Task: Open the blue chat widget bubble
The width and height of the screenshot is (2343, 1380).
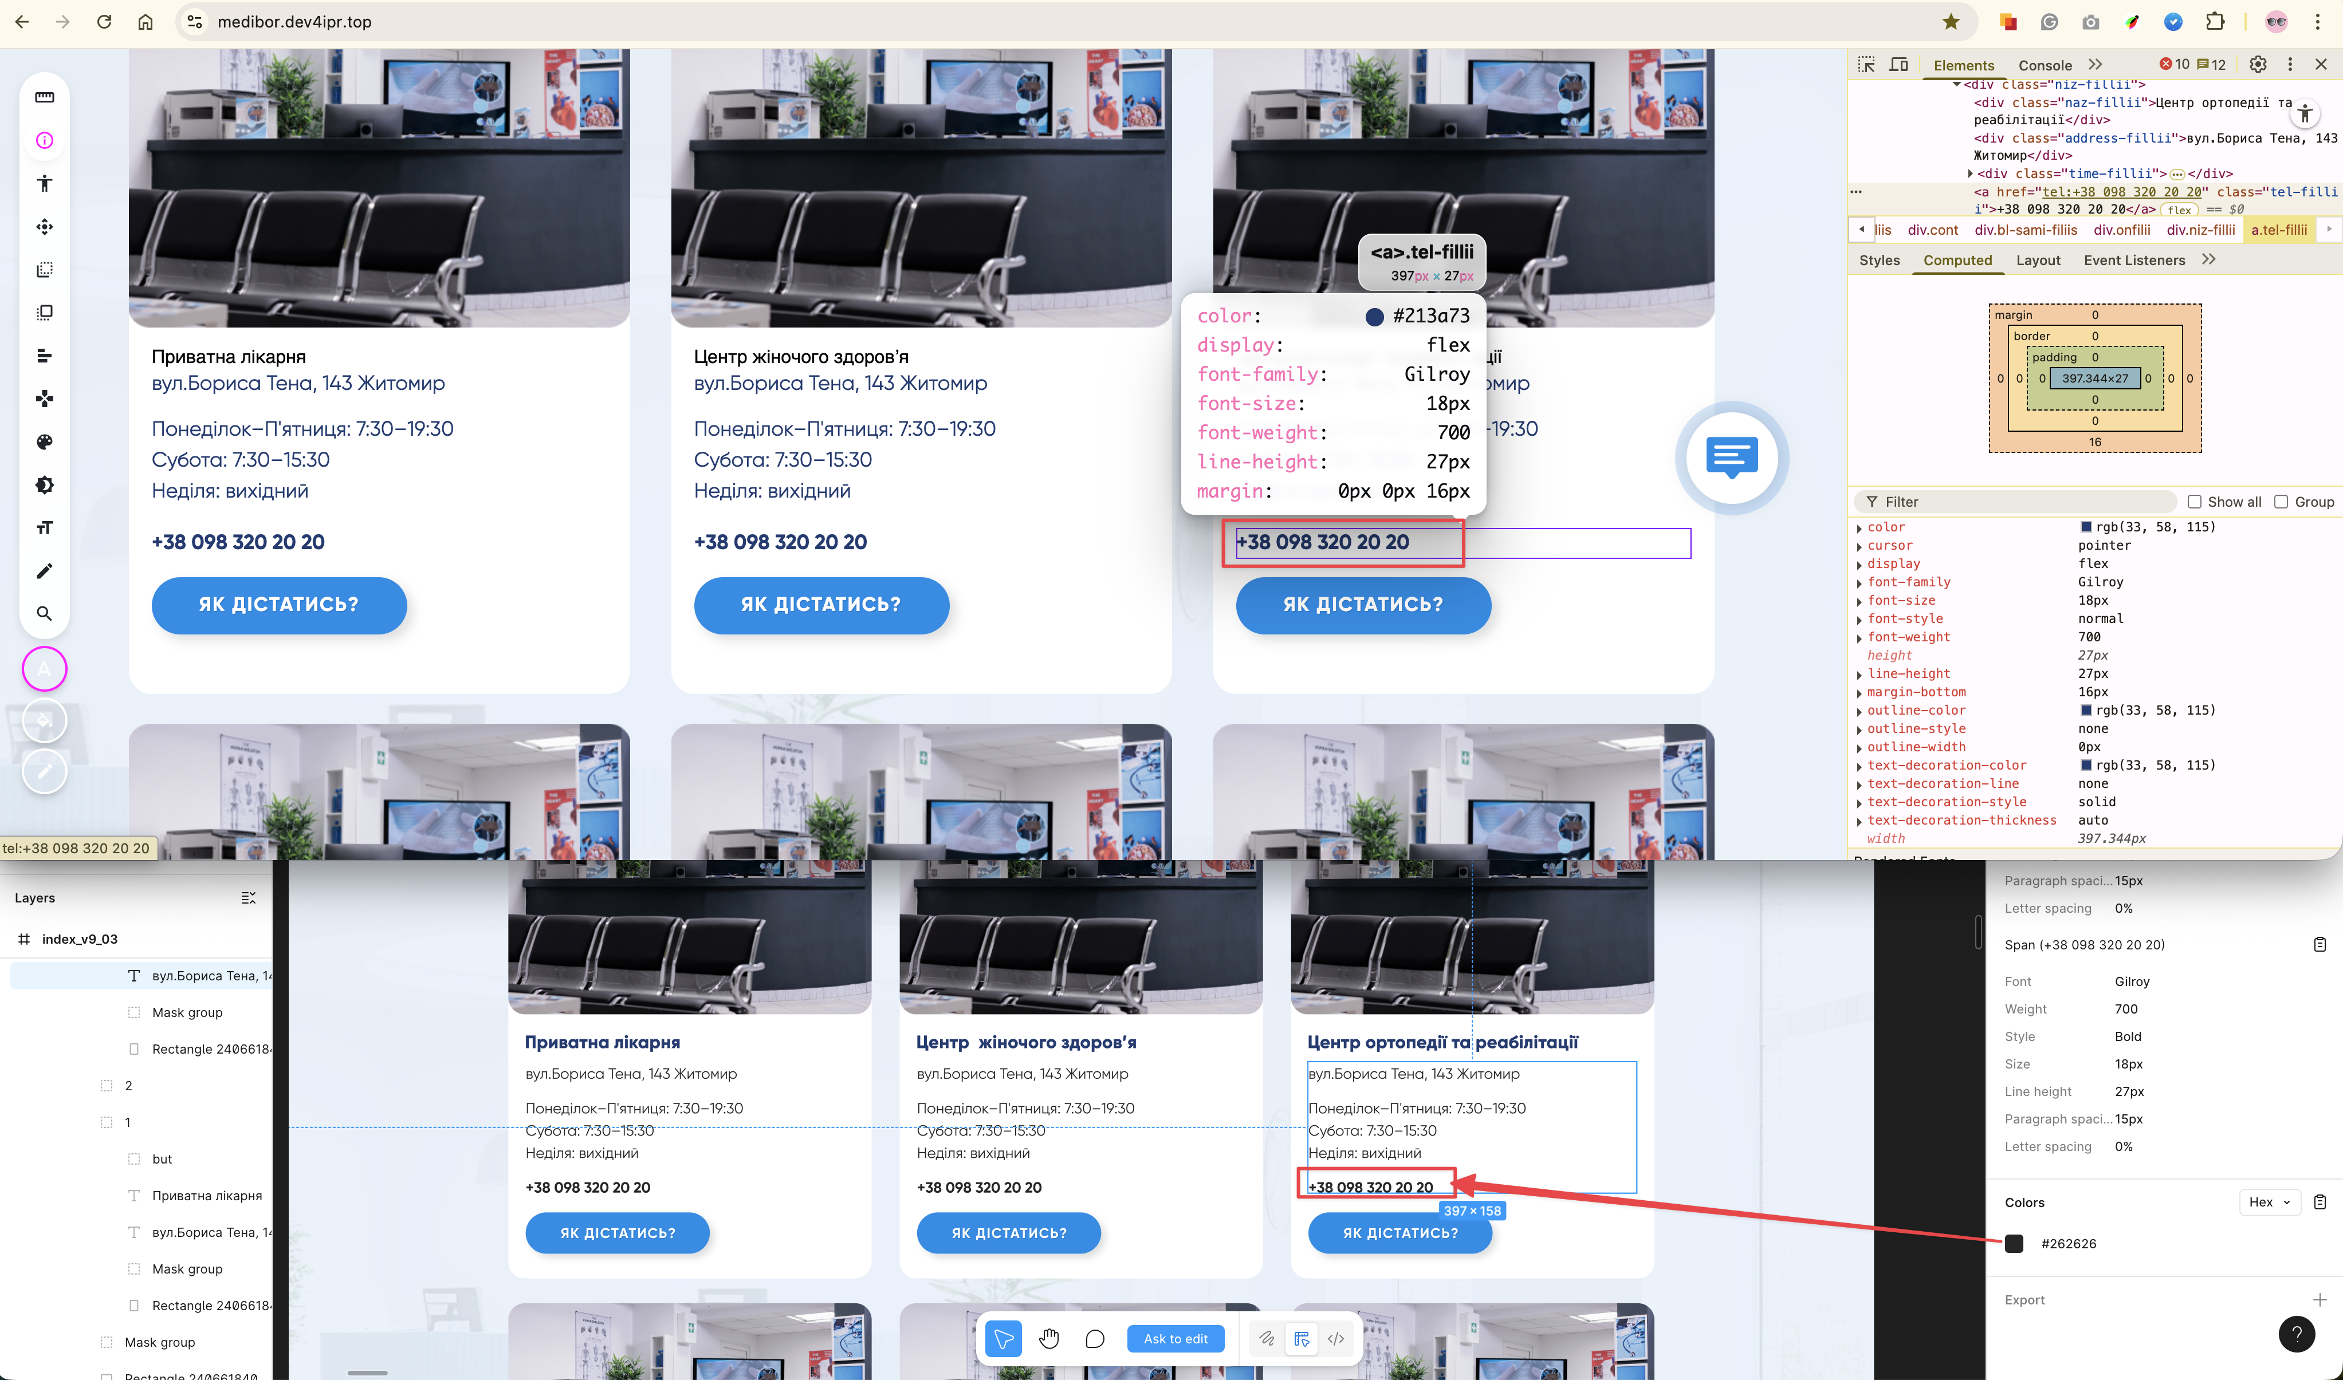Action: click(x=1731, y=458)
